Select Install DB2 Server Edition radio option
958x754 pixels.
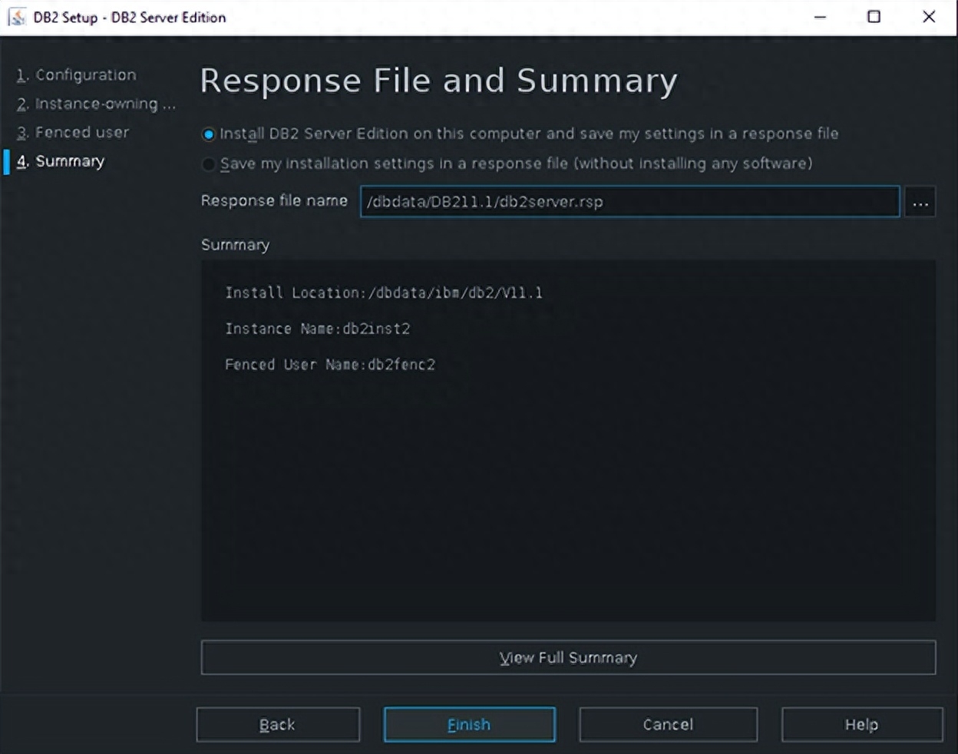coord(208,134)
